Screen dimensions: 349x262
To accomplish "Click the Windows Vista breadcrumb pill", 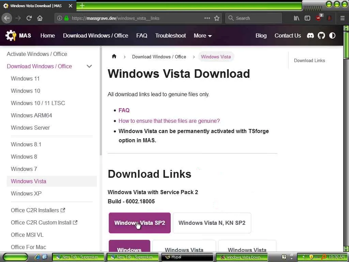I will pyautogui.click(x=216, y=57).
